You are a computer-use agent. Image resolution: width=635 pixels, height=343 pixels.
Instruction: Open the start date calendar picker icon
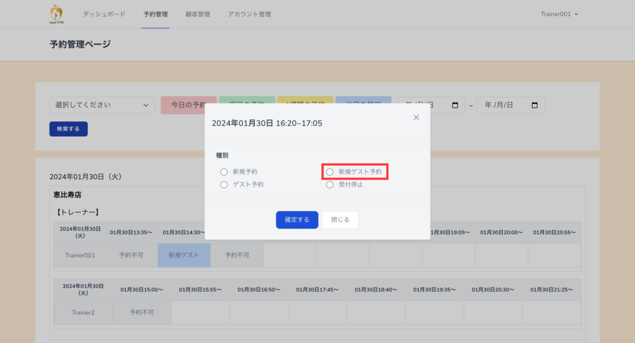[x=455, y=105]
